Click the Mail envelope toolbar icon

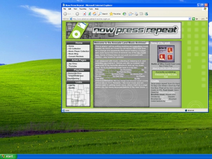[130, 14]
